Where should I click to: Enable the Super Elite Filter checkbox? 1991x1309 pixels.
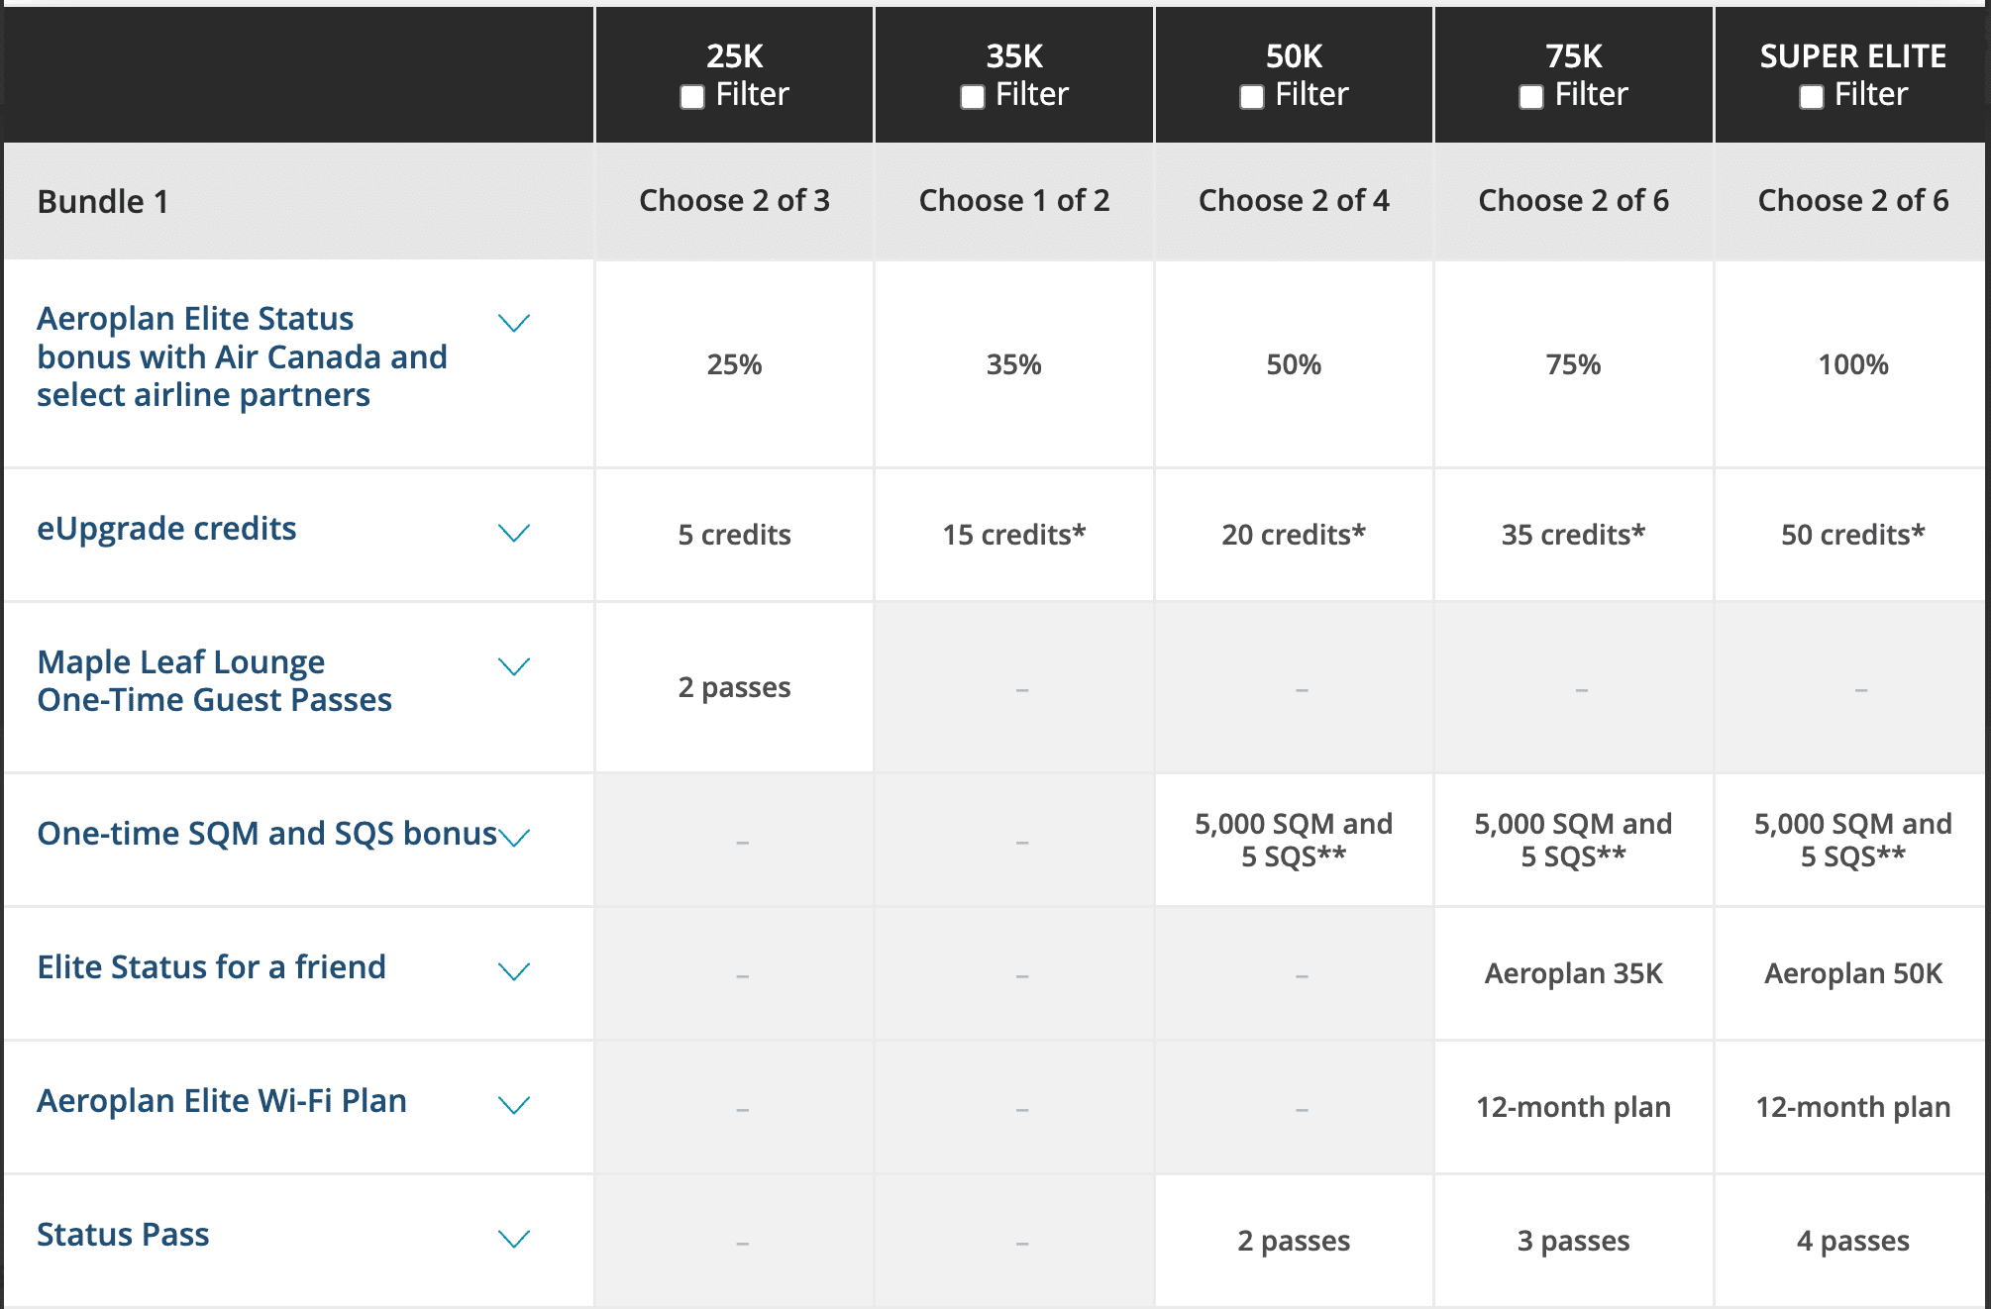[x=1811, y=97]
